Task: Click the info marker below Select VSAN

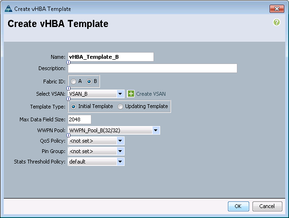Action: pos(68,99)
